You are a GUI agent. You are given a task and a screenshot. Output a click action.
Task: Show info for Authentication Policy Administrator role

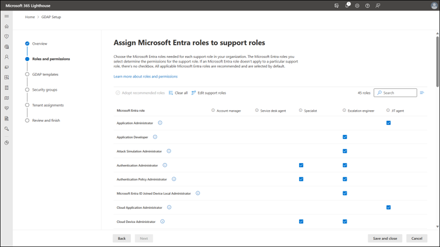click(174, 179)
